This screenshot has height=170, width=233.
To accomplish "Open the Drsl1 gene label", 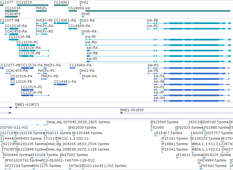I will 84,2.
